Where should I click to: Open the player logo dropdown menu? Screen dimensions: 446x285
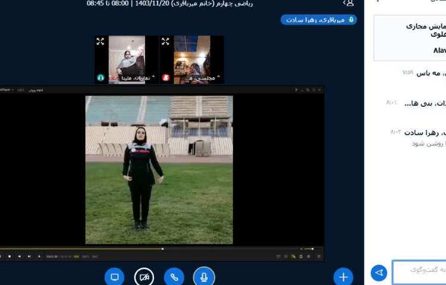(7, 90)
